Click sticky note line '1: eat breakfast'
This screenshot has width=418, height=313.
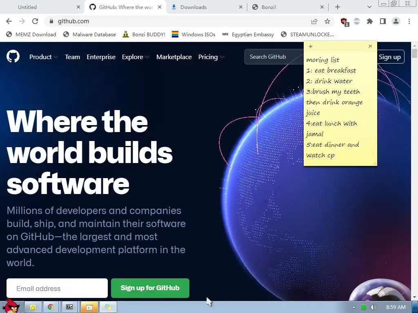(x=331, y=71)
